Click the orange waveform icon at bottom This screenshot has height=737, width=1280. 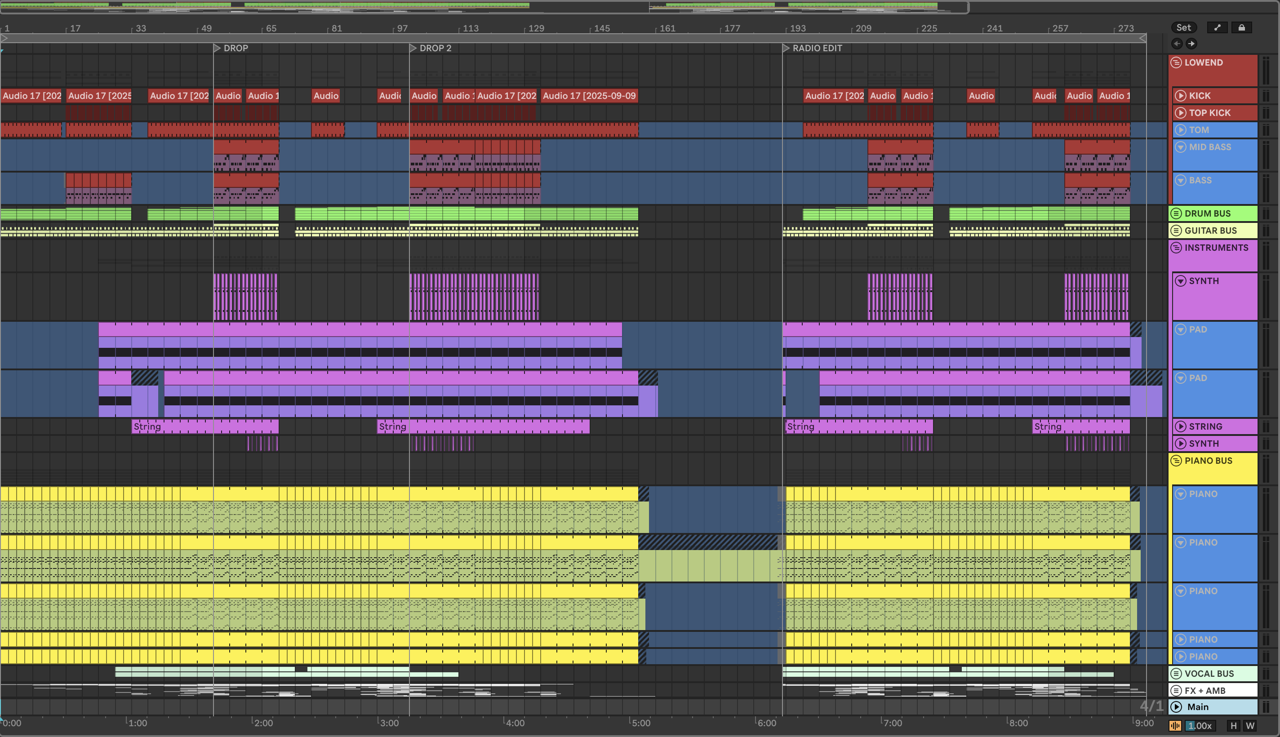(1175, 726)
